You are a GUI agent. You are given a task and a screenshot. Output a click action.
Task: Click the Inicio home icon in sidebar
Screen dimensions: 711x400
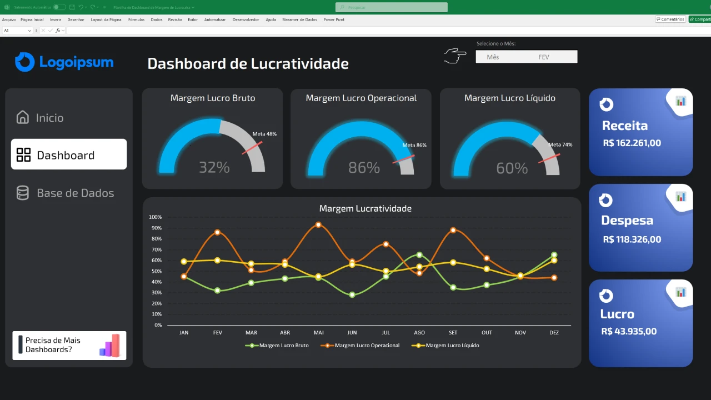(23, 117)
